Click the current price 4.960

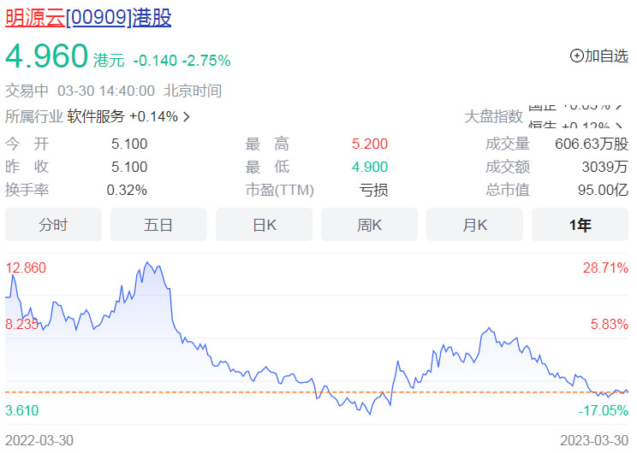47,56
